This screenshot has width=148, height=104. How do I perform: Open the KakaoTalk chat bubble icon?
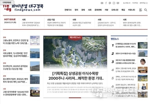pos(110,3)
